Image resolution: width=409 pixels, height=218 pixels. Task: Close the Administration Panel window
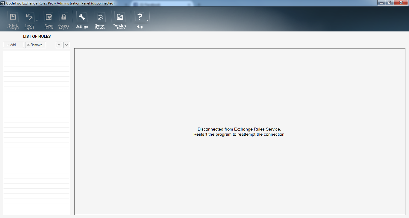(x=401, y=3)
